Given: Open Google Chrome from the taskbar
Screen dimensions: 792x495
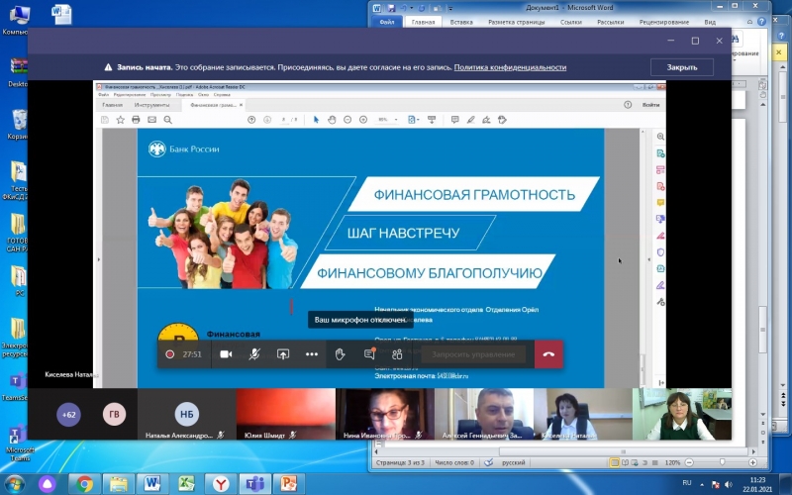Looking at the screenshot, I should point(84,484).
